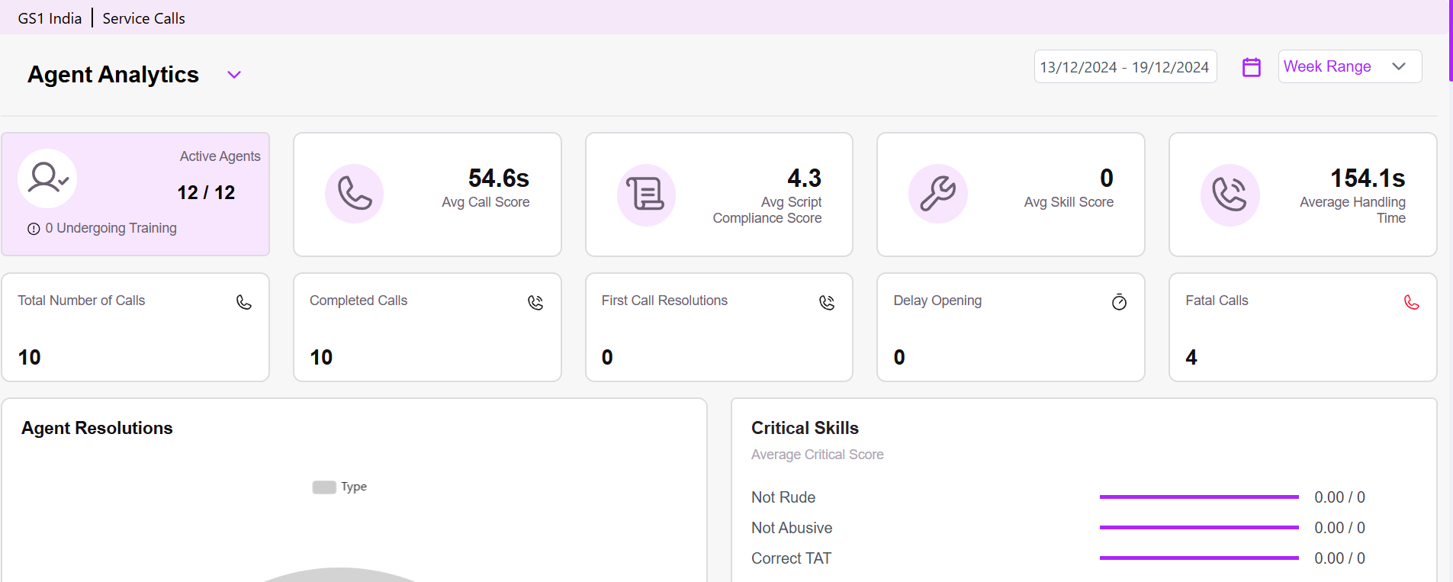Screen dimensions: 1453x582
Task: Click the Avg Skill Score wrench icon
Action: tap(937, 194)
